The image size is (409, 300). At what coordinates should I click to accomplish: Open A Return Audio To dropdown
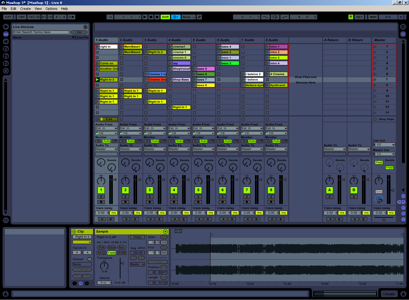coord(335,149)
